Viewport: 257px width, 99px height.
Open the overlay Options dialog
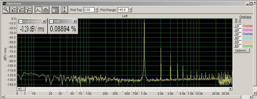[x=242, y=51]
